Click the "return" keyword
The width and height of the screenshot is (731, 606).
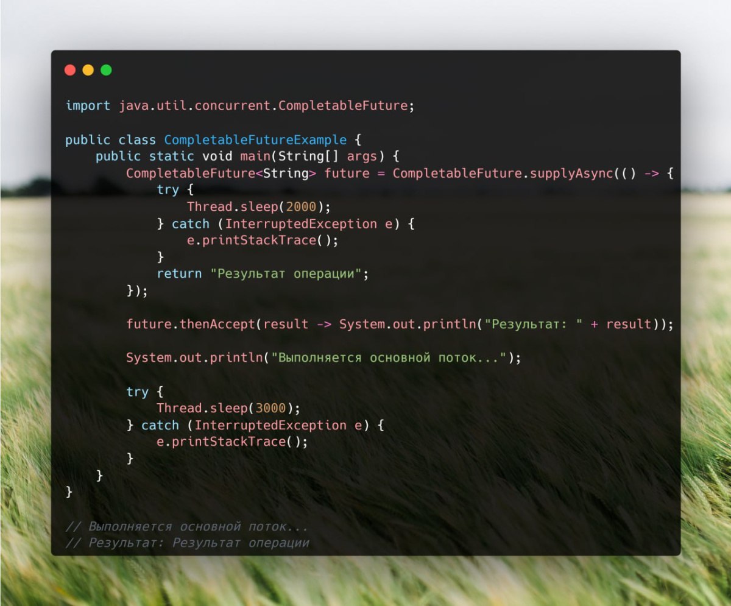[179, 274]
